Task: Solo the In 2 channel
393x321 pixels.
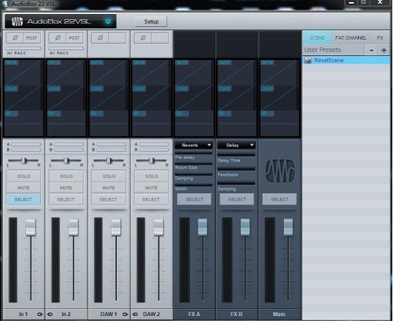Action: (x=66, y=176)
